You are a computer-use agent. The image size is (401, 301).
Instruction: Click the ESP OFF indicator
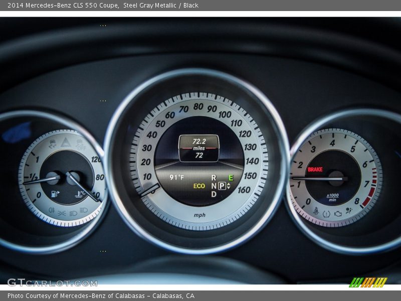[80, 145]
